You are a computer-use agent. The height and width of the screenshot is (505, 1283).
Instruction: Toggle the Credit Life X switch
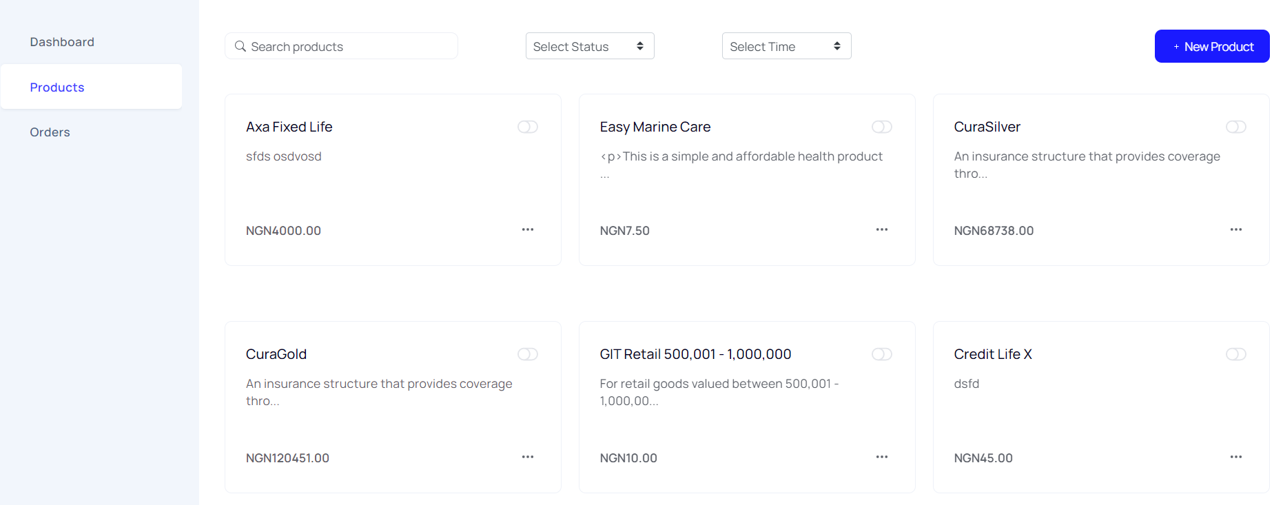pyautogui.click(x=1236, y=354)
